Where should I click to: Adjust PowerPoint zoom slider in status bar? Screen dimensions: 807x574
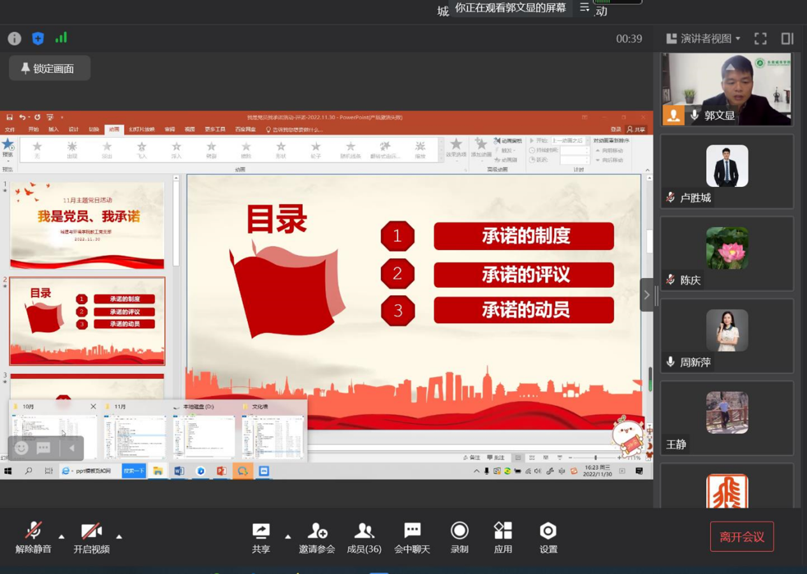click(595, 458)
